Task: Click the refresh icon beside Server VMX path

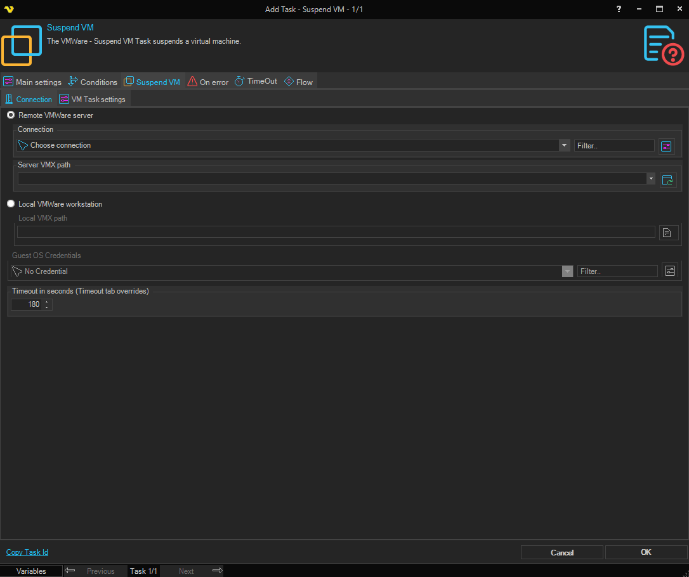Action: [668, 180]
